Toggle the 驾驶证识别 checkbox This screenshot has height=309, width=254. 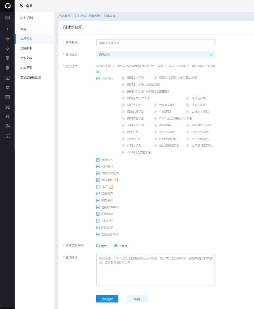(x=155, y=105)
